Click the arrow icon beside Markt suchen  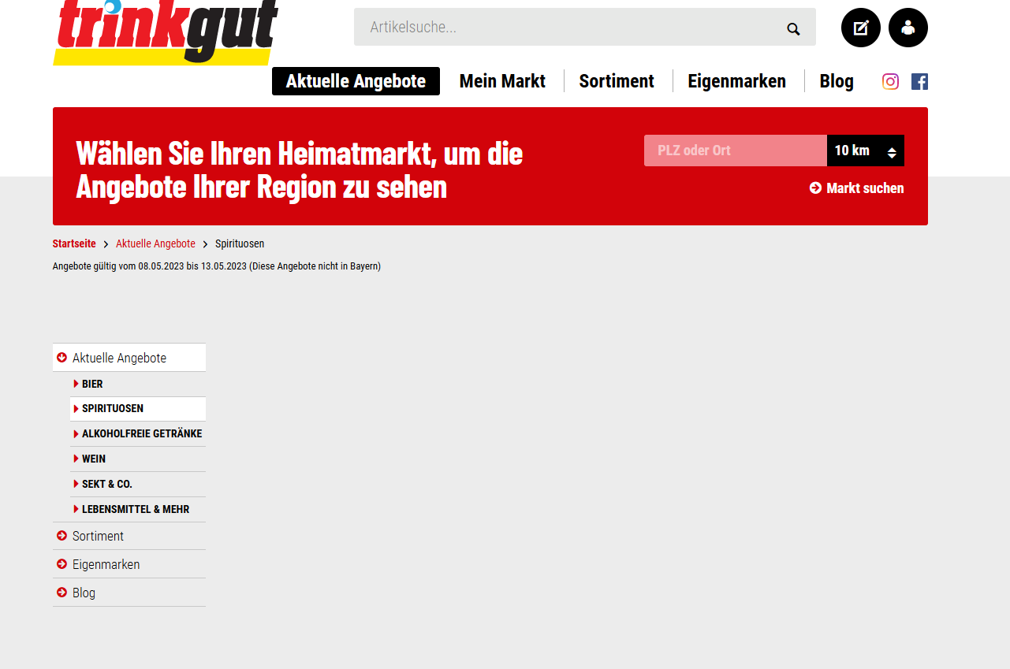pyautogui.click(x=815, y=188)
